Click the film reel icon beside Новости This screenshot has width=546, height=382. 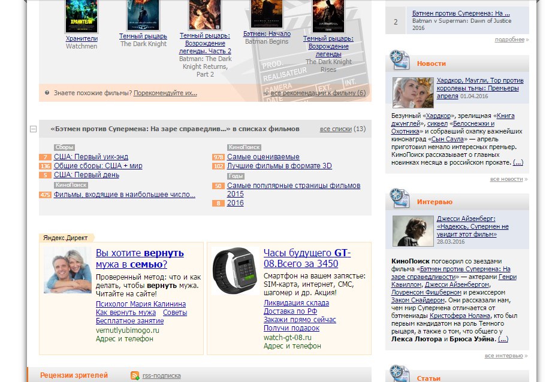point(399,60)
